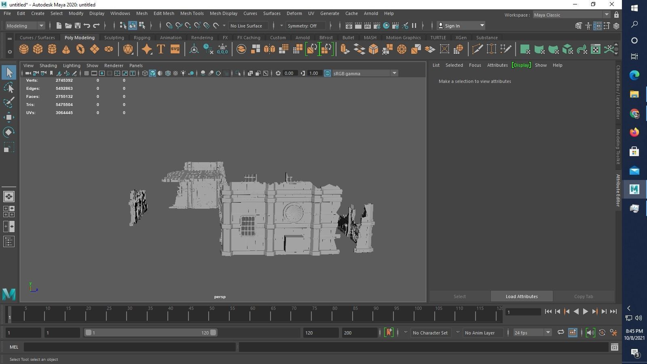The width and height of the screenshot is (647, 364).
Task: Click the SVG tool shelf icon
Action: pos(175,49)
